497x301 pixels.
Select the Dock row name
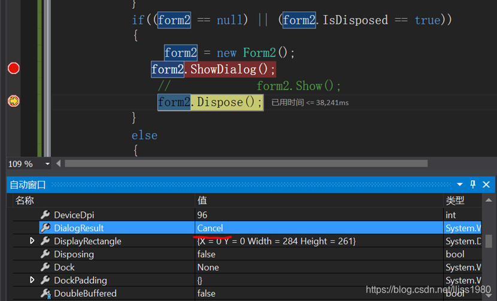64,268
